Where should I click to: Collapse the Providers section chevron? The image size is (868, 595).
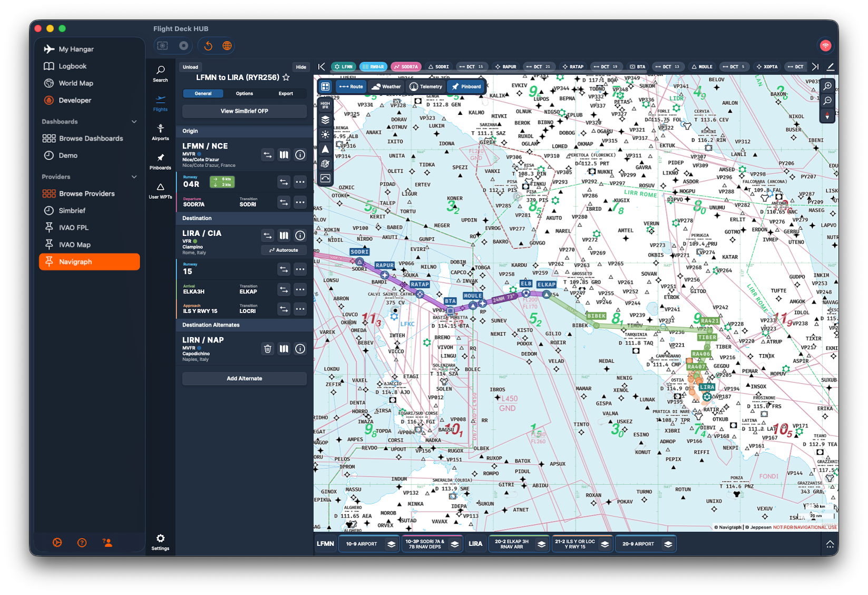pos(134,177)
